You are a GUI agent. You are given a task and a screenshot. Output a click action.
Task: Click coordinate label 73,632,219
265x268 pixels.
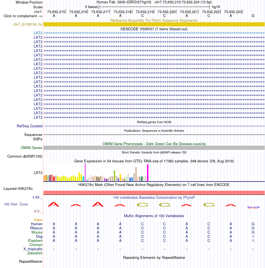pos(144,12)
